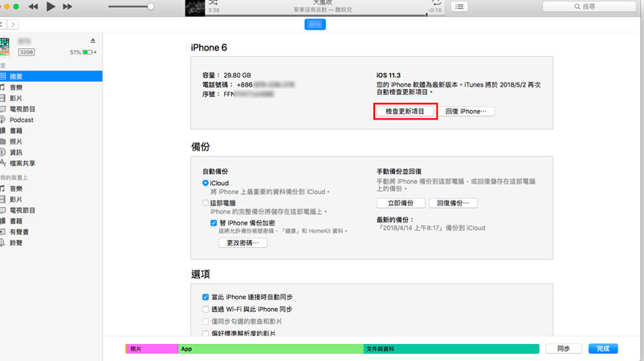The width and height of the screenshot is (644, 361).
Task: Toggle 替 iPhone 備份加密 checkbox
Action: (214, 223)
